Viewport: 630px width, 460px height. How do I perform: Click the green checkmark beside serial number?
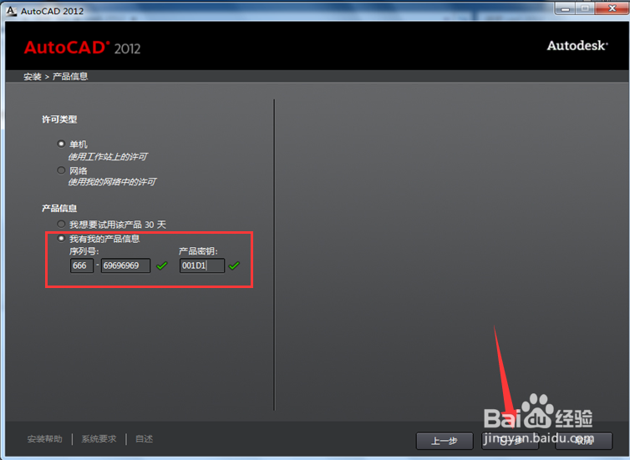(x=162, y=265)
